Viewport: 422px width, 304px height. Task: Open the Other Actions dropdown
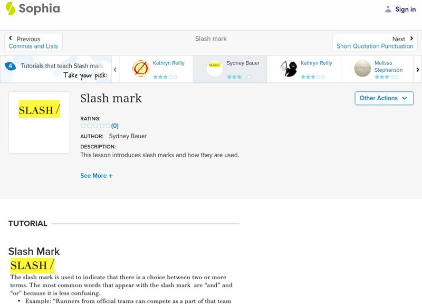(x=384, y=98)
